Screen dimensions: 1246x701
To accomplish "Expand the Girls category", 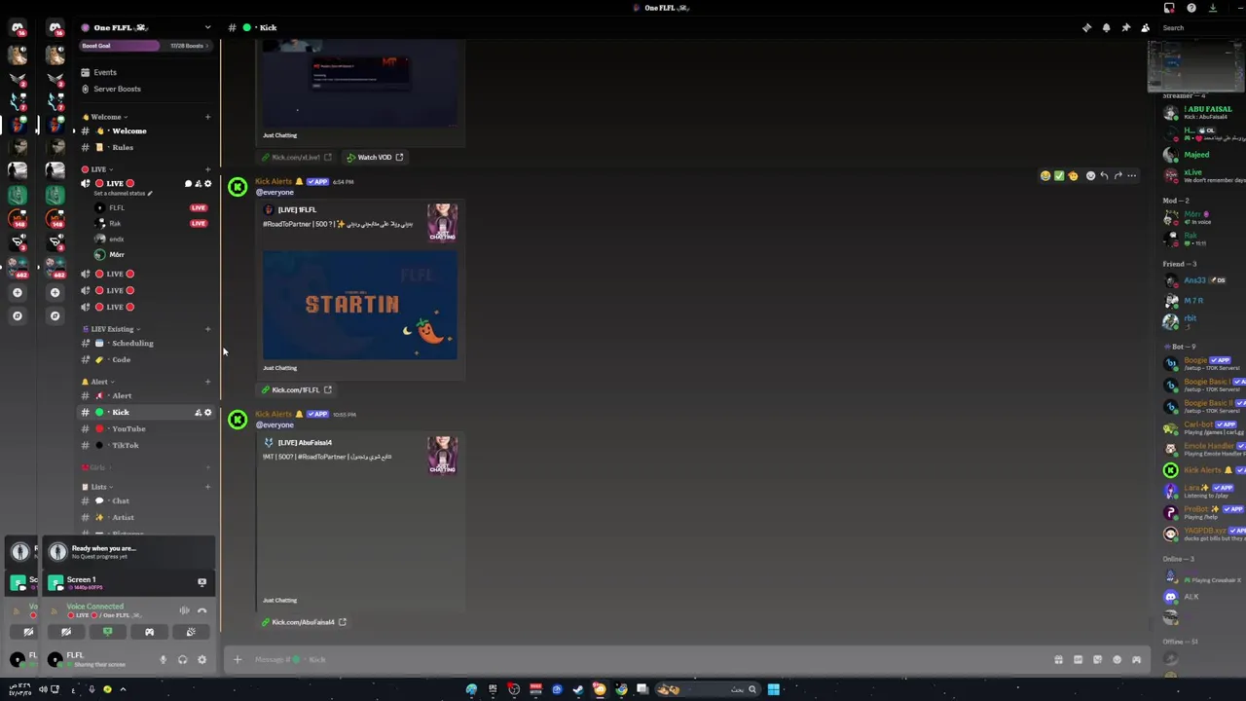I will tap(96, 467).
